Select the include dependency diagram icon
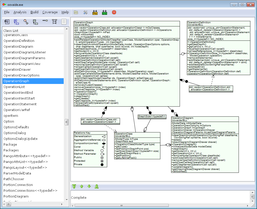 point(16,22)
